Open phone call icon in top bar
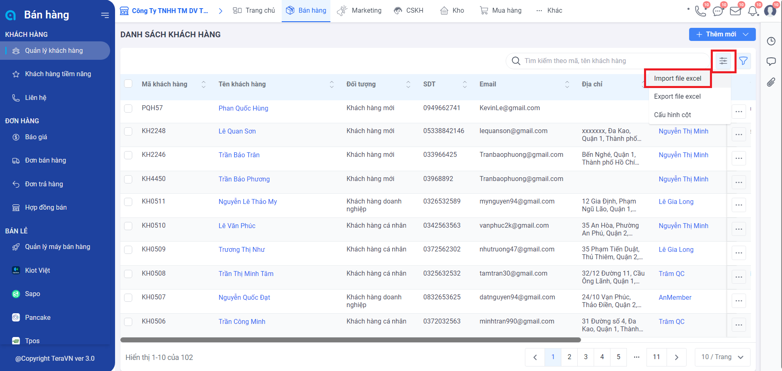782x371 pixels. [701, 11]
